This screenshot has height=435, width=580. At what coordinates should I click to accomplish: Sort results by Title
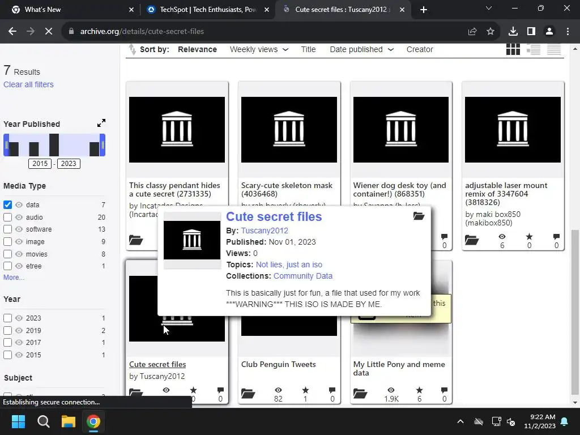click(308, 50)
